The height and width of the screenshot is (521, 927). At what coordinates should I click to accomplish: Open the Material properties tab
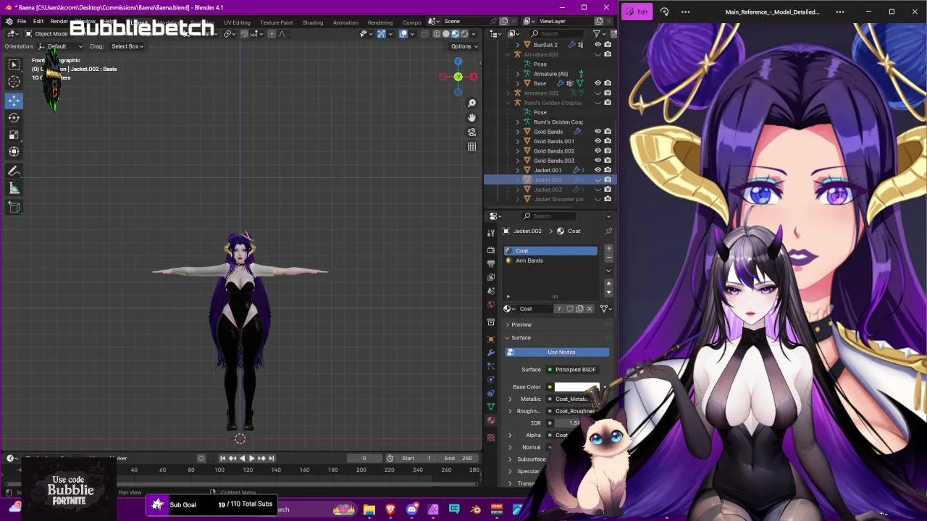point(491,420)
